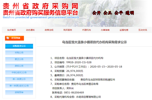Screen dimensions: 152x100
Task: Select 购买服务 in the navigation bar
Action: coord(68,30)
